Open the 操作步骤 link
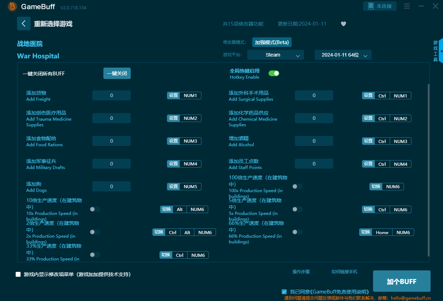Screen dimensions: 443x301 click(301, 272)
